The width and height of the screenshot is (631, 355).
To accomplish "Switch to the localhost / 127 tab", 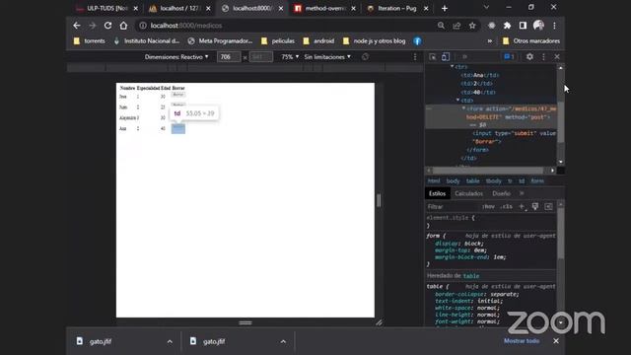I will click(179, 8).
